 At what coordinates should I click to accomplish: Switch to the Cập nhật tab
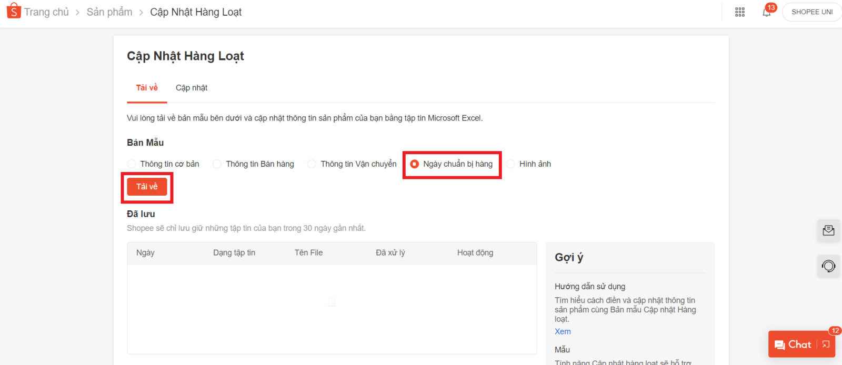[x=192, y=88]
